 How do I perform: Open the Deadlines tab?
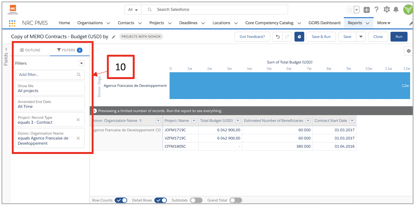(188, 23)
